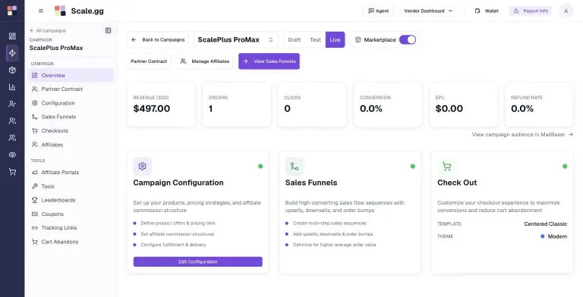The height and width of the screenshot is (297, 583).
Task: Open the dashboard grid icon in left rail
Action: 12,36
